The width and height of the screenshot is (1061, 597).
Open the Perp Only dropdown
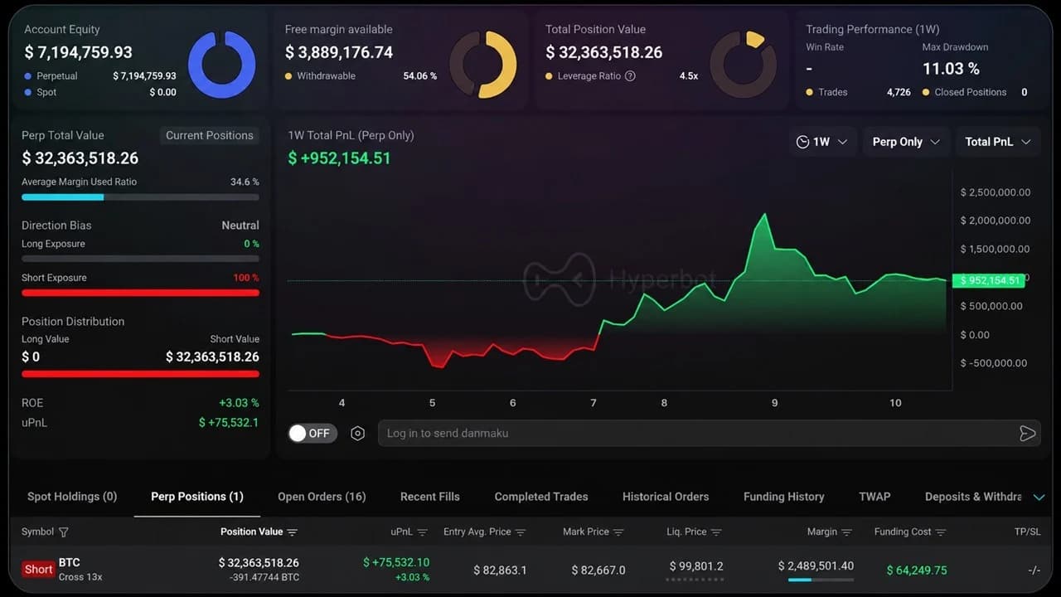[x=906, y=142]
